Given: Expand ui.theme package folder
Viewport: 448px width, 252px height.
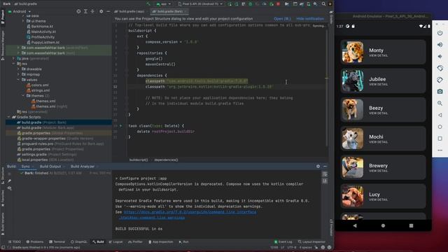Looking at the screenshot, I should (23, 21).
